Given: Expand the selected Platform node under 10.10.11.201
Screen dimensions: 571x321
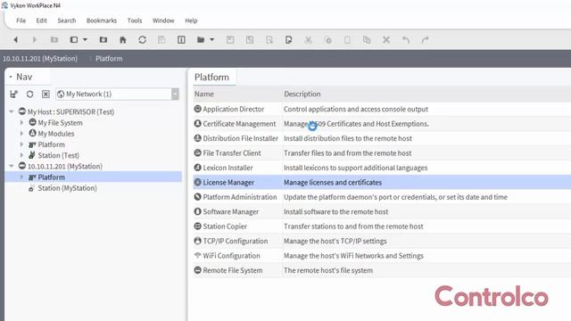Looking at the screenshot, I should [21, 177].
